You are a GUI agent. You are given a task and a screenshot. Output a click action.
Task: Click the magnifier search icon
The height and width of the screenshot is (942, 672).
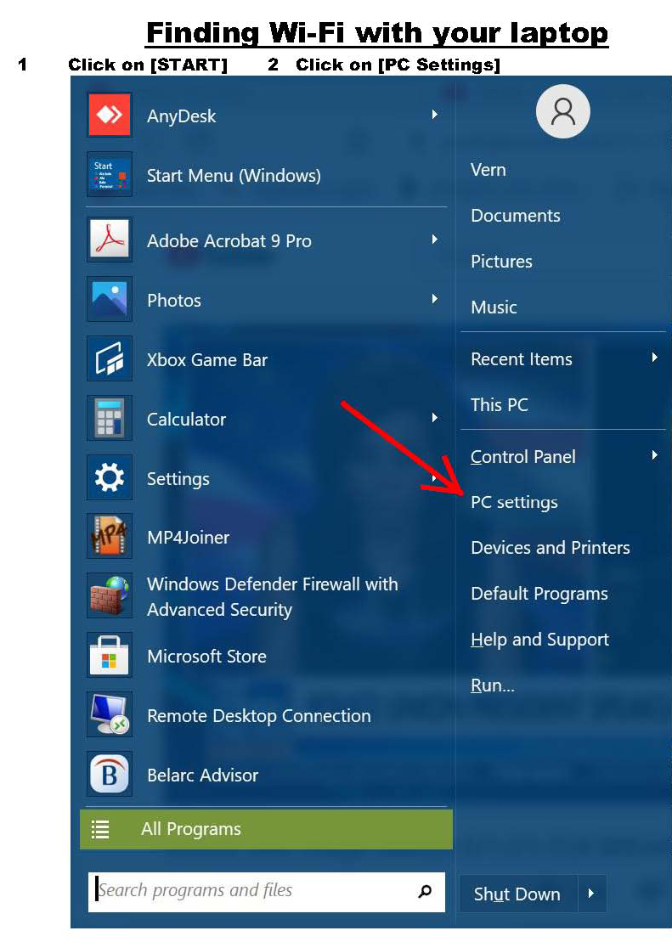point(425,891)
